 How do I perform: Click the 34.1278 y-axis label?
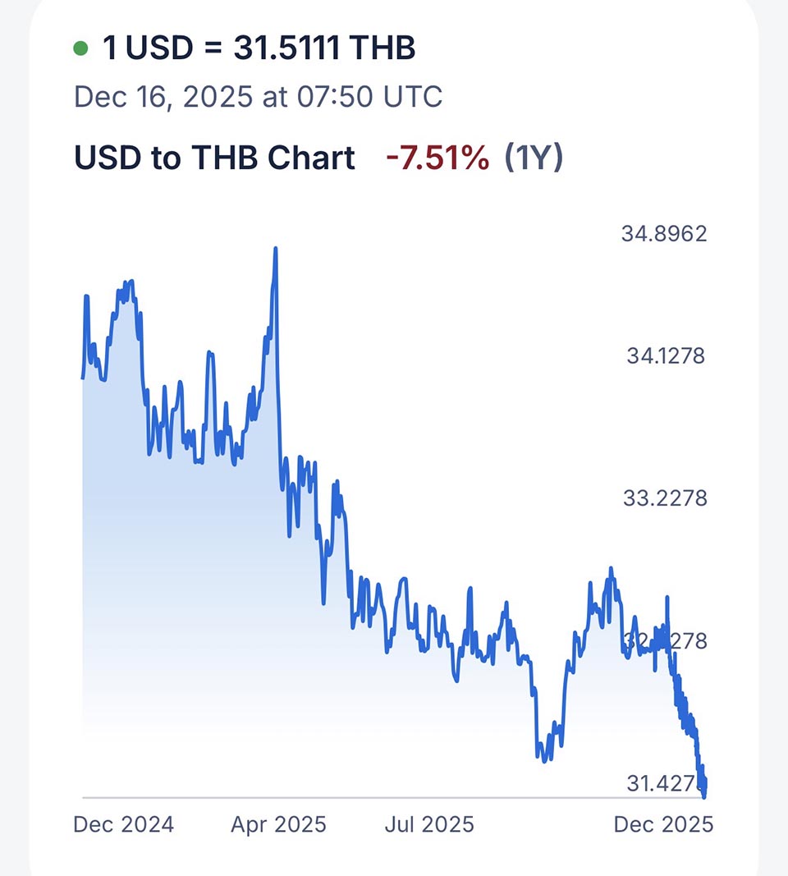tap(666, 356)
